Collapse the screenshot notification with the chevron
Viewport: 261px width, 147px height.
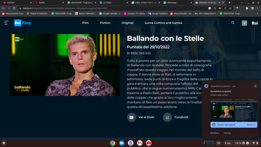(255, 86)
